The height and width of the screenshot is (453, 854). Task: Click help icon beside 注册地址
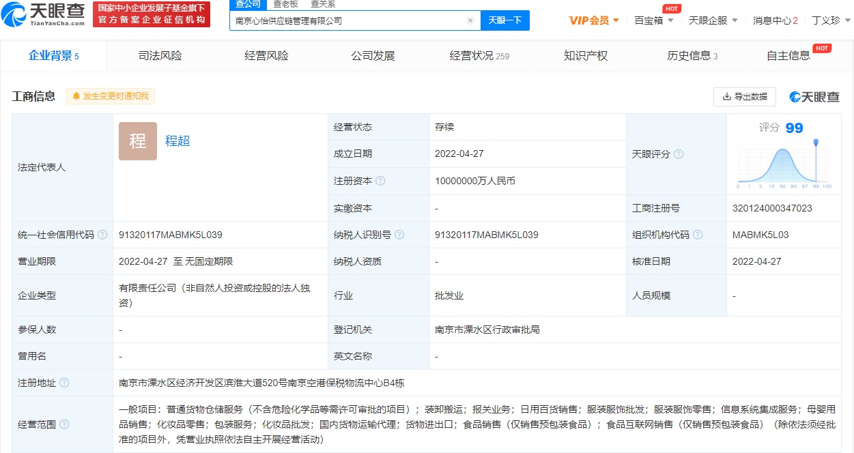[64, 383]
